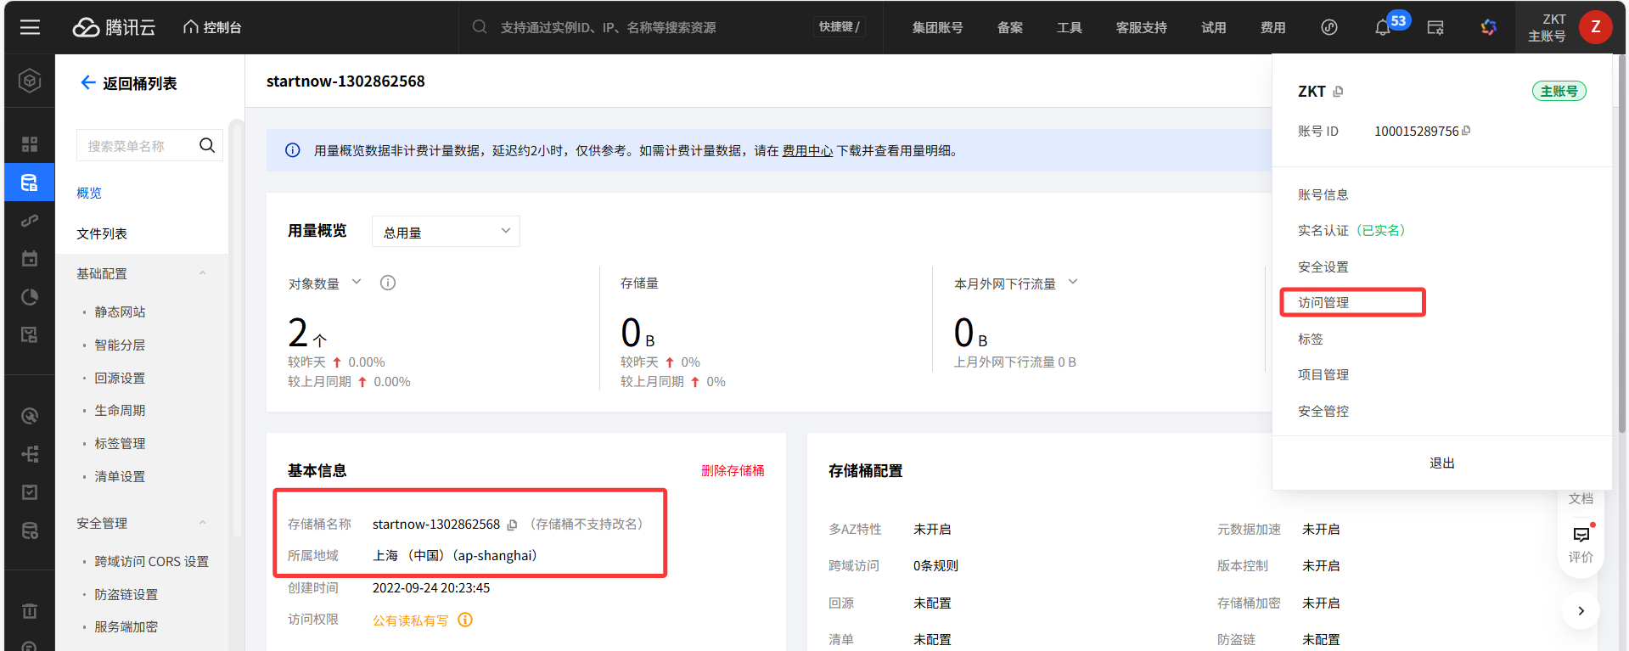Copy the bucket name startnow-1302862568
Screen dimensions: 1629x651
[x=512, y=525]
